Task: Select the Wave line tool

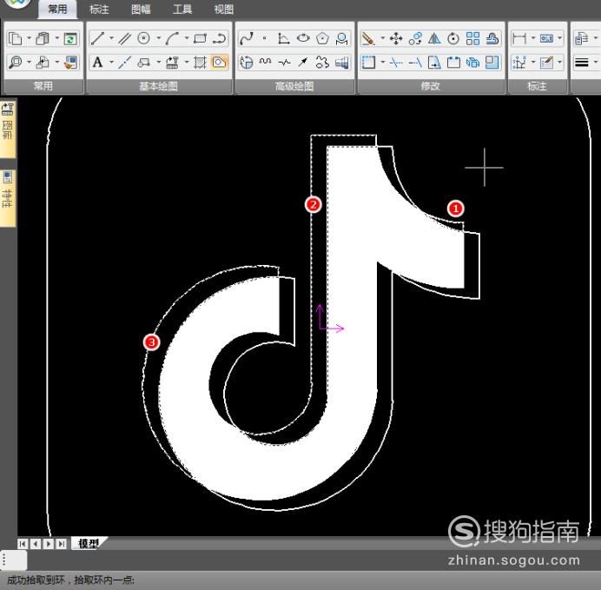Action: [x=265, y=62]
